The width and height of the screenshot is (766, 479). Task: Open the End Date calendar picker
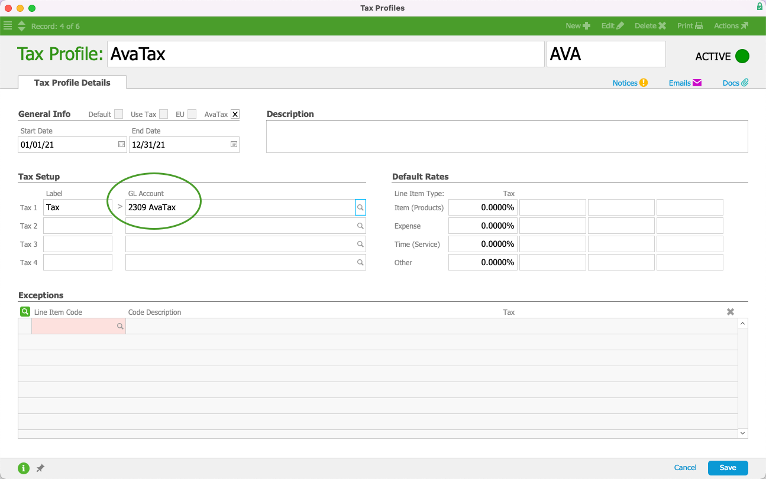pos(234,144)
